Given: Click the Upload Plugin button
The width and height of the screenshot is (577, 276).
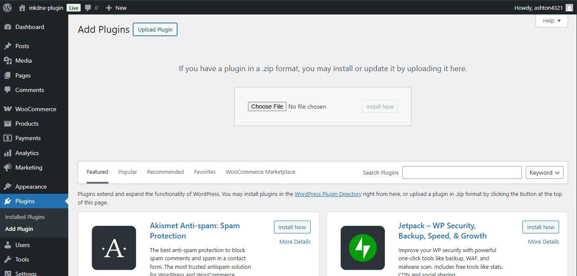Looking at the screenshot, I should tap(155, 29).
